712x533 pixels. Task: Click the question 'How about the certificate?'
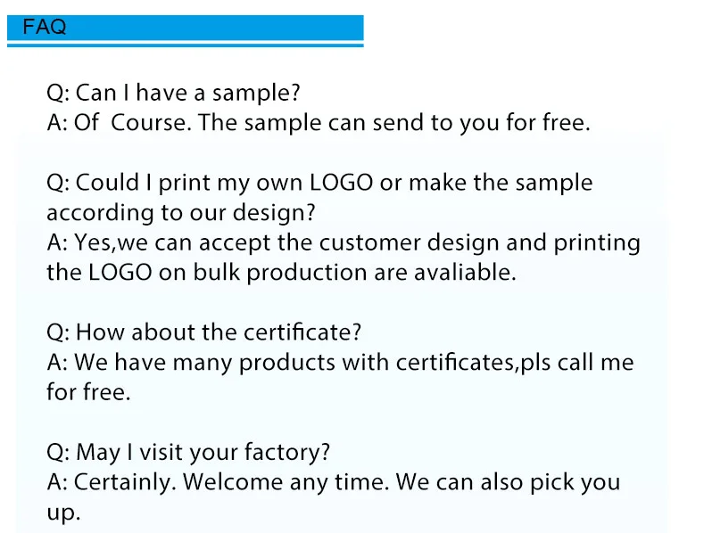tap(203, 332)
